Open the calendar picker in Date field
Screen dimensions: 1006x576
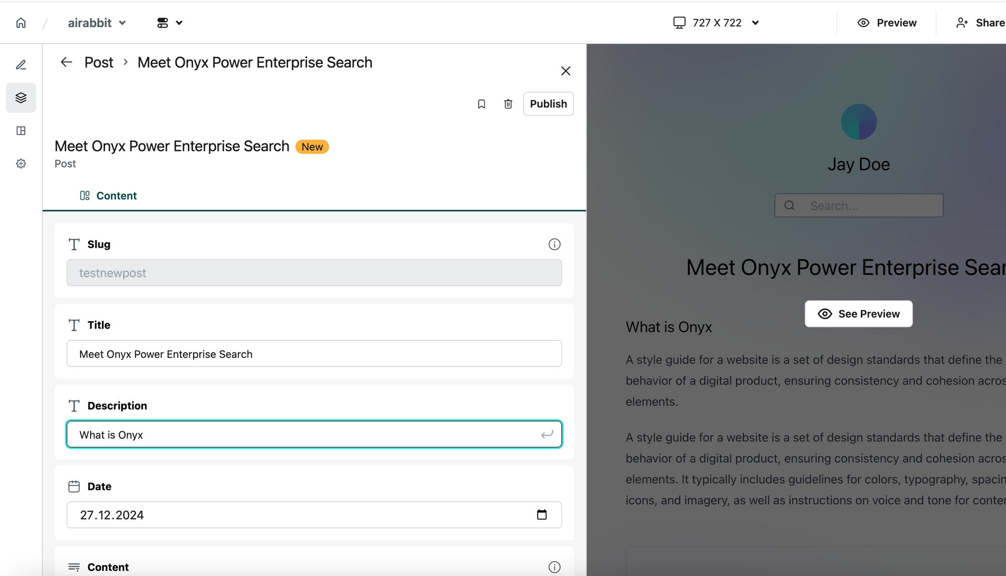coord(542,515)
